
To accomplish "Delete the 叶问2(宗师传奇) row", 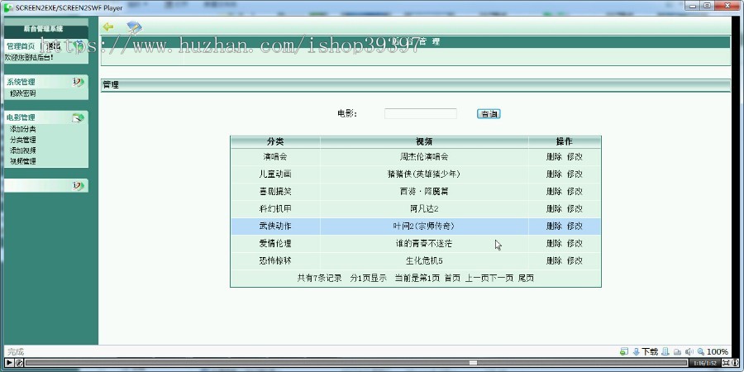I will [554, 227].
